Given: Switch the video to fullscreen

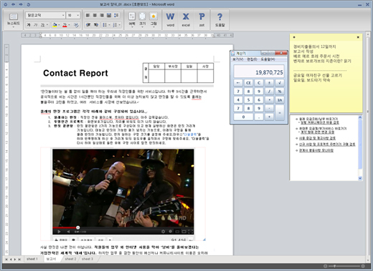Looking at the screenshot, I should (191, 231).
